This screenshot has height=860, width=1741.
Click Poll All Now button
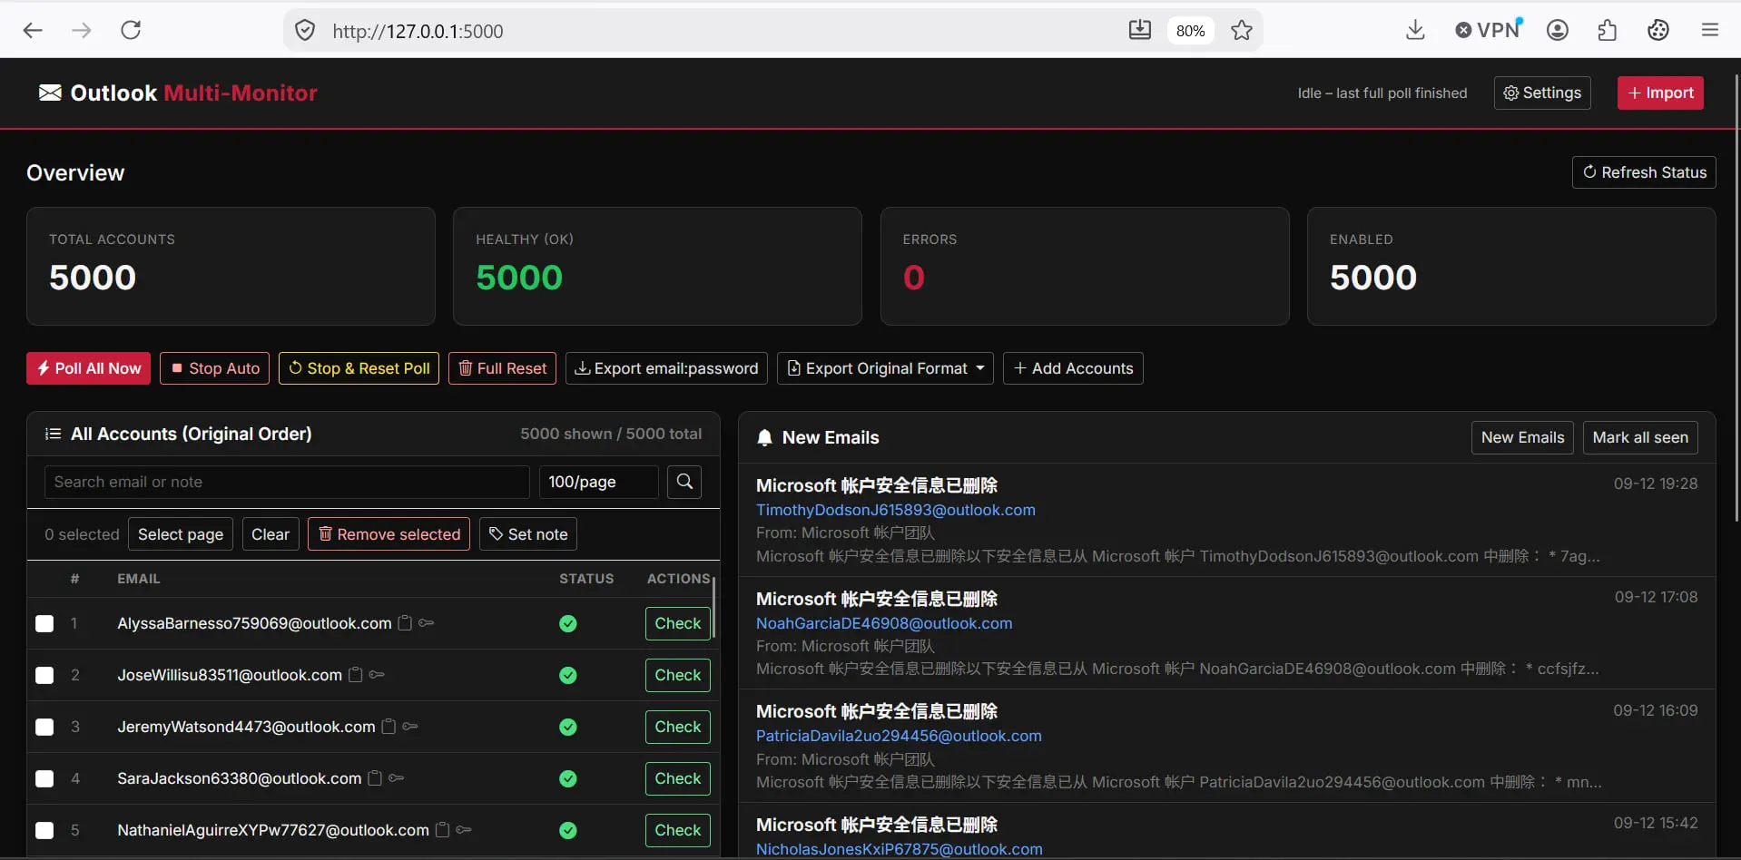click(88, 368)
